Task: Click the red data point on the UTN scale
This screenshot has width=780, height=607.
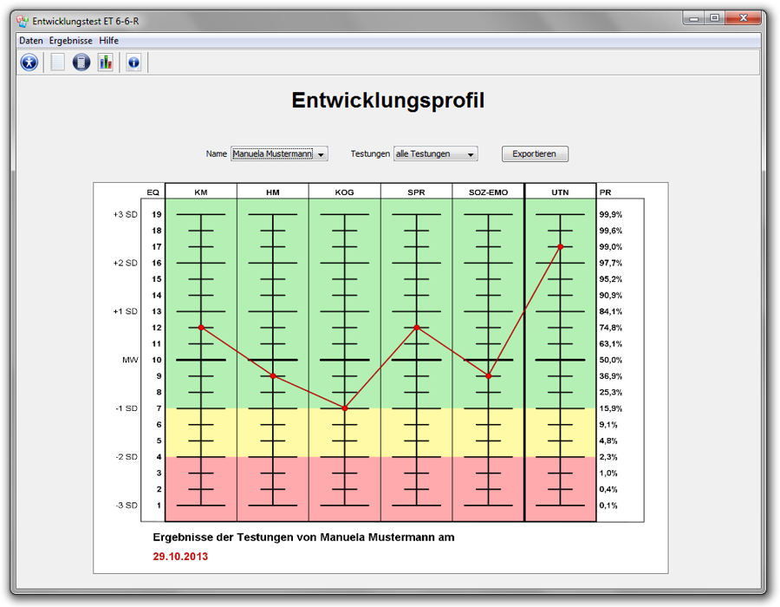Action: [x=561, y=247]
